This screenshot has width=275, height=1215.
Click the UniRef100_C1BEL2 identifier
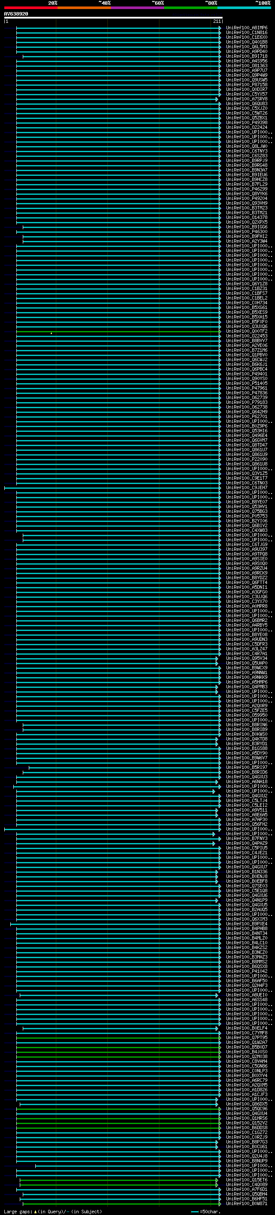(x=247, y=298)
